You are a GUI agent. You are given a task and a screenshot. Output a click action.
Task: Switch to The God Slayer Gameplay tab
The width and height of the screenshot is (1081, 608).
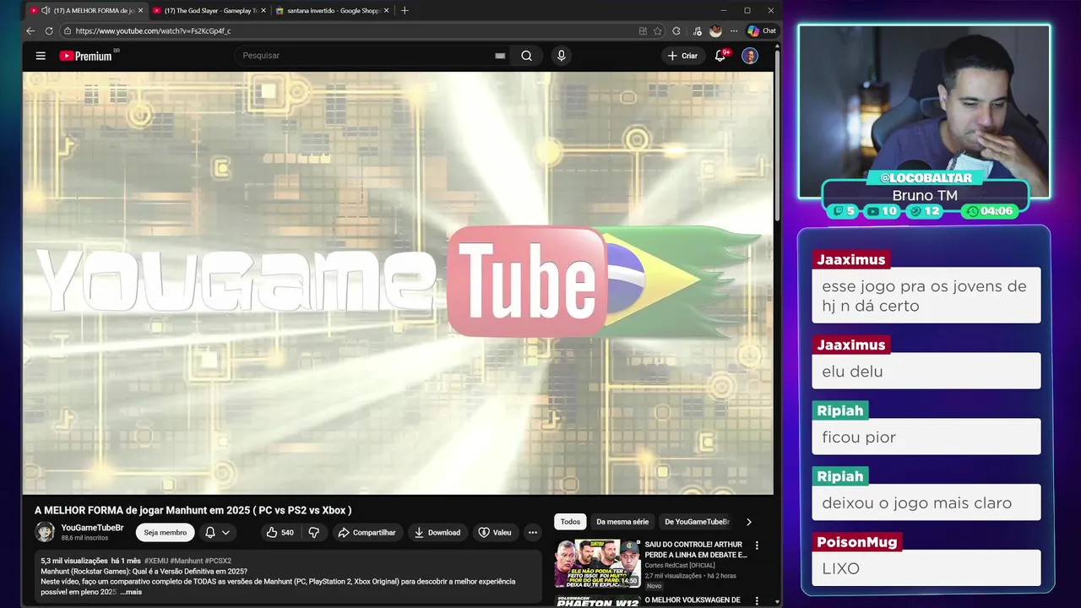point(210,11)
